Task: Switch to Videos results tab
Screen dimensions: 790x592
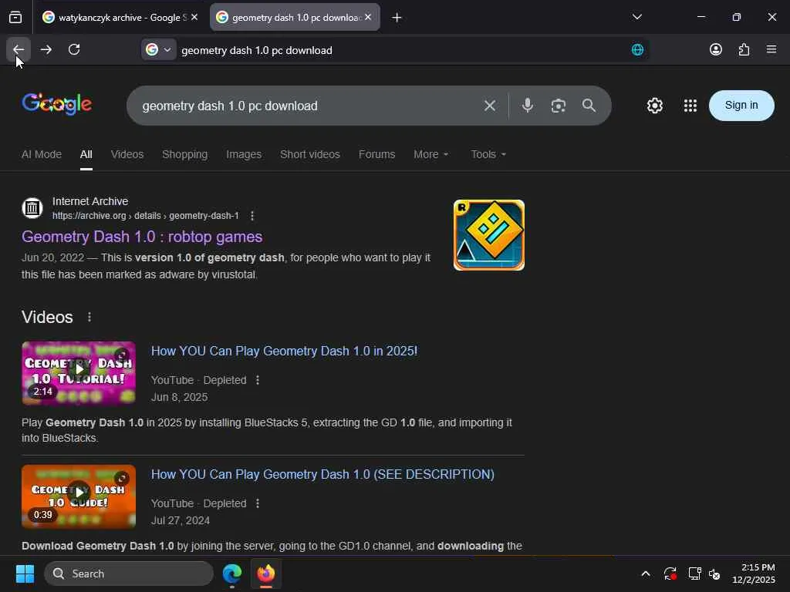Action: (x=127, y=154)
